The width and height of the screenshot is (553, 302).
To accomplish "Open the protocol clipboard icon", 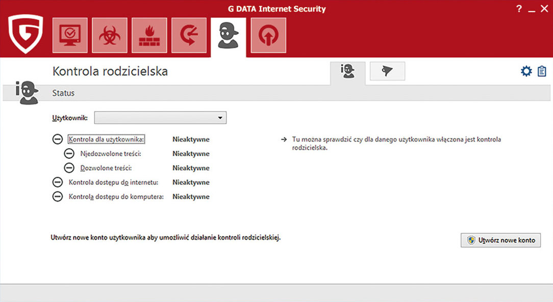I will click(x=542, y=71).
